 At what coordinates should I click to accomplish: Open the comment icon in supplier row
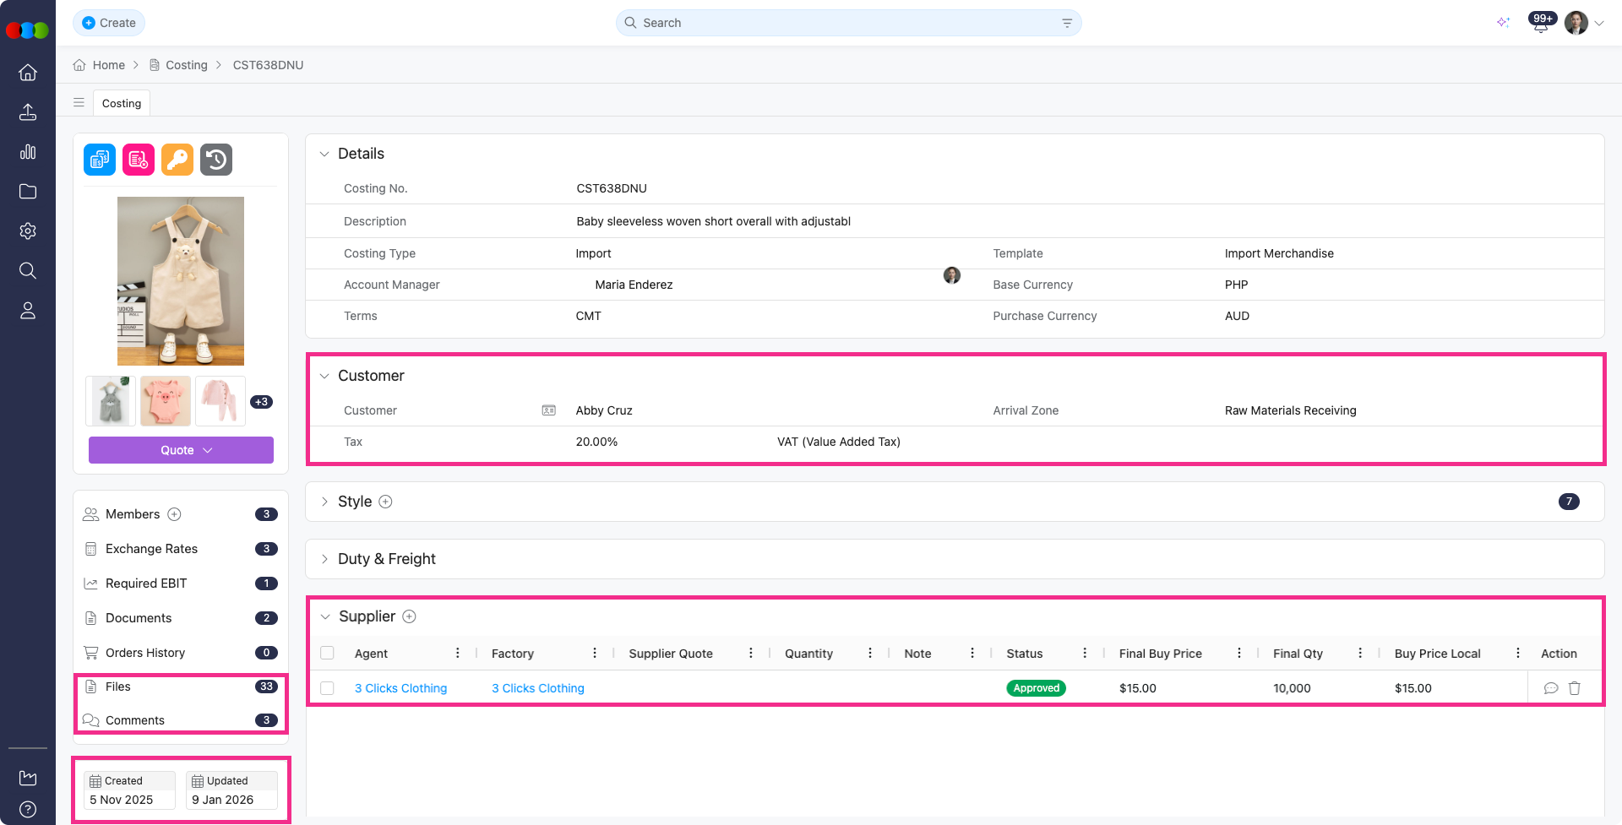(x=1551, y=688)
